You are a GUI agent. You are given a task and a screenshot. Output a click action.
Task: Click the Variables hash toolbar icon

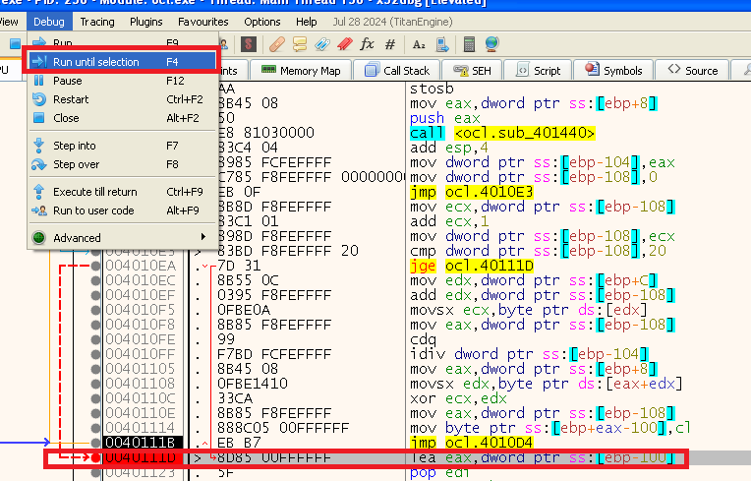[x=390, y=44]
